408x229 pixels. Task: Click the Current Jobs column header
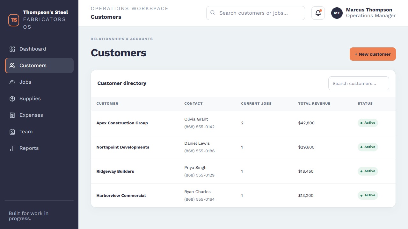256,104
